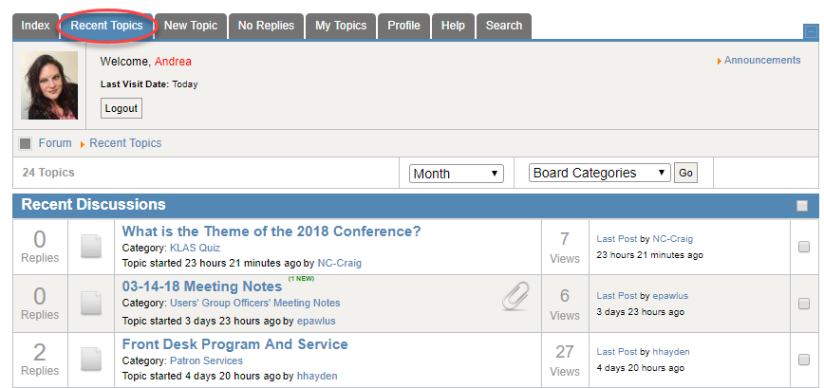Click topic icon for 03-14-18 Meeting Notes

click(x=90, y=303)
